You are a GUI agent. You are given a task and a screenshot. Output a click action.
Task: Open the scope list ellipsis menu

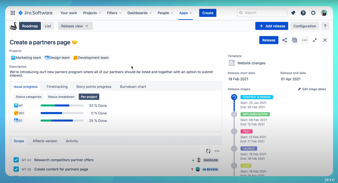click(217, 151)
